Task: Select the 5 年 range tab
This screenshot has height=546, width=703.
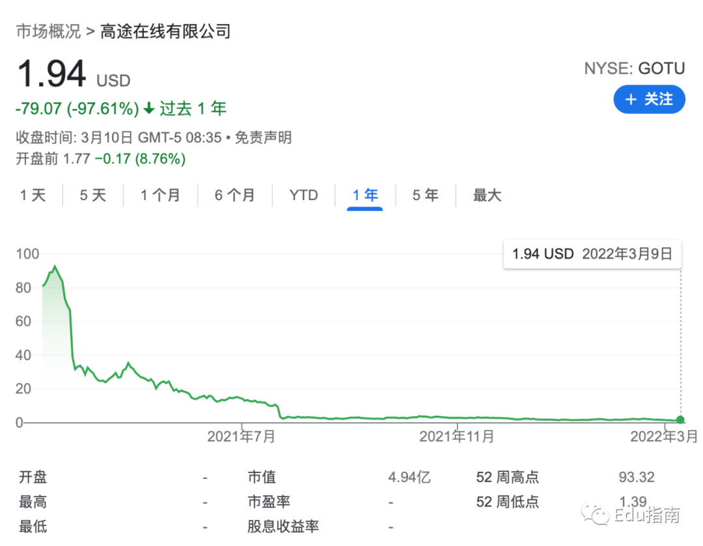Action: 426,195
